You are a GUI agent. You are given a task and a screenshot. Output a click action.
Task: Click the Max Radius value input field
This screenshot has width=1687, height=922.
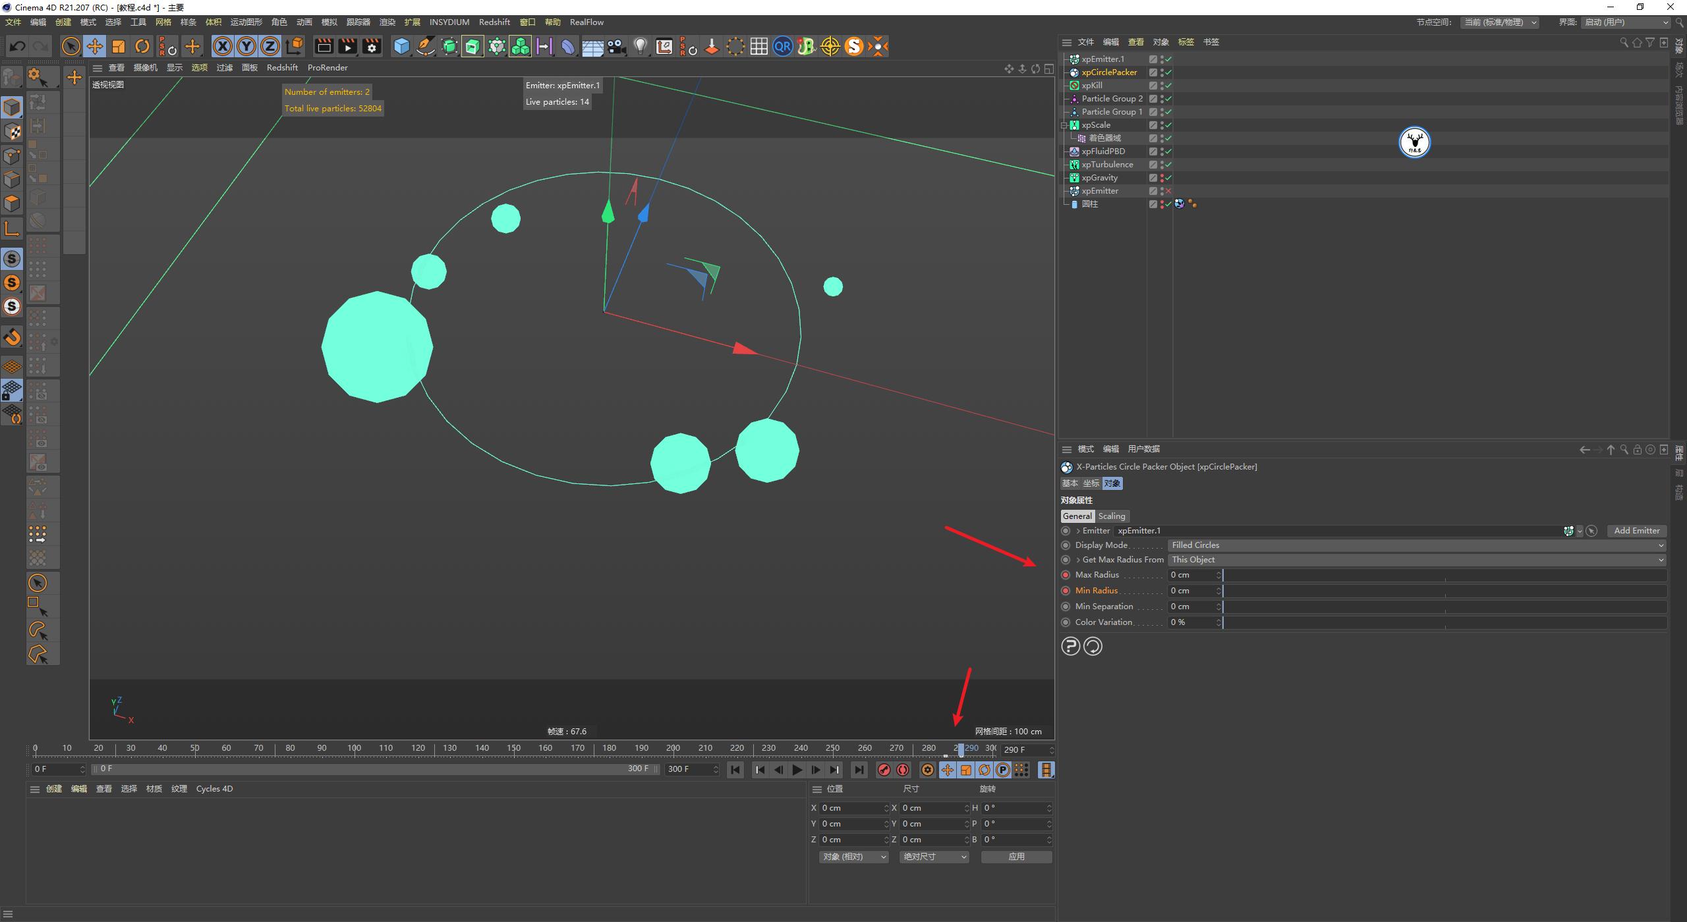click(1191, 574)
